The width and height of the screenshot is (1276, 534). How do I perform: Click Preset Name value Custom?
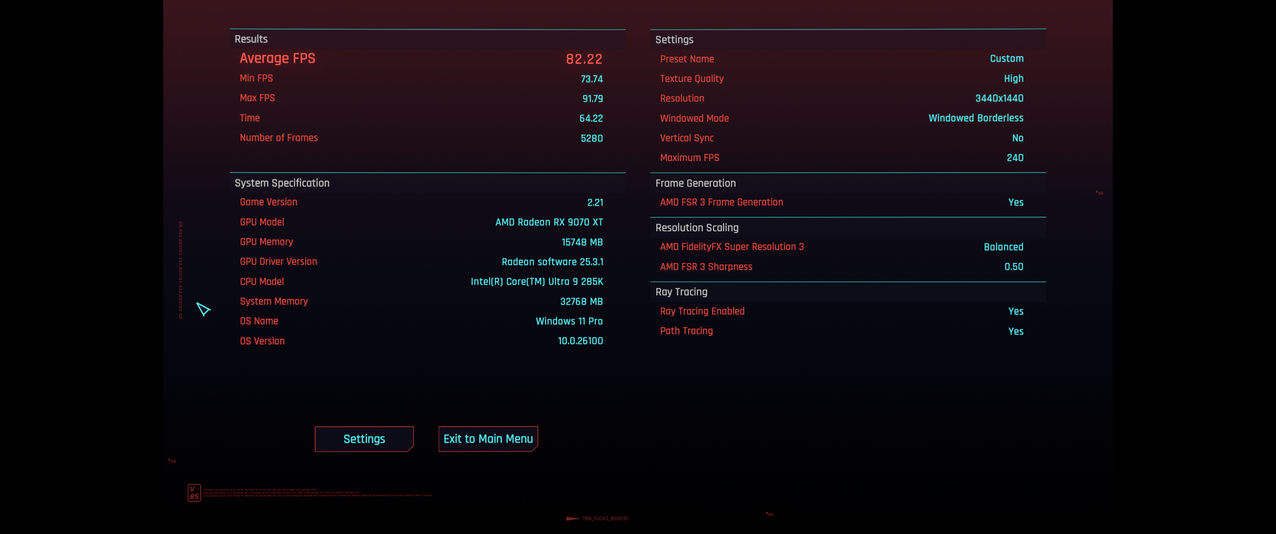pos(1007,59)
